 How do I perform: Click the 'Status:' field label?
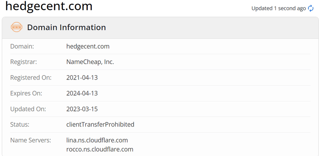(20, 124)
